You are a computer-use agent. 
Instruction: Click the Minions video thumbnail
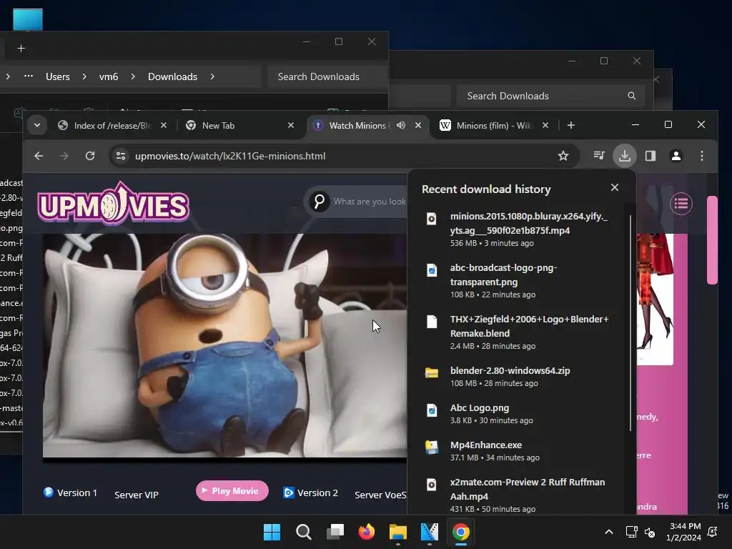pos(224,345)
